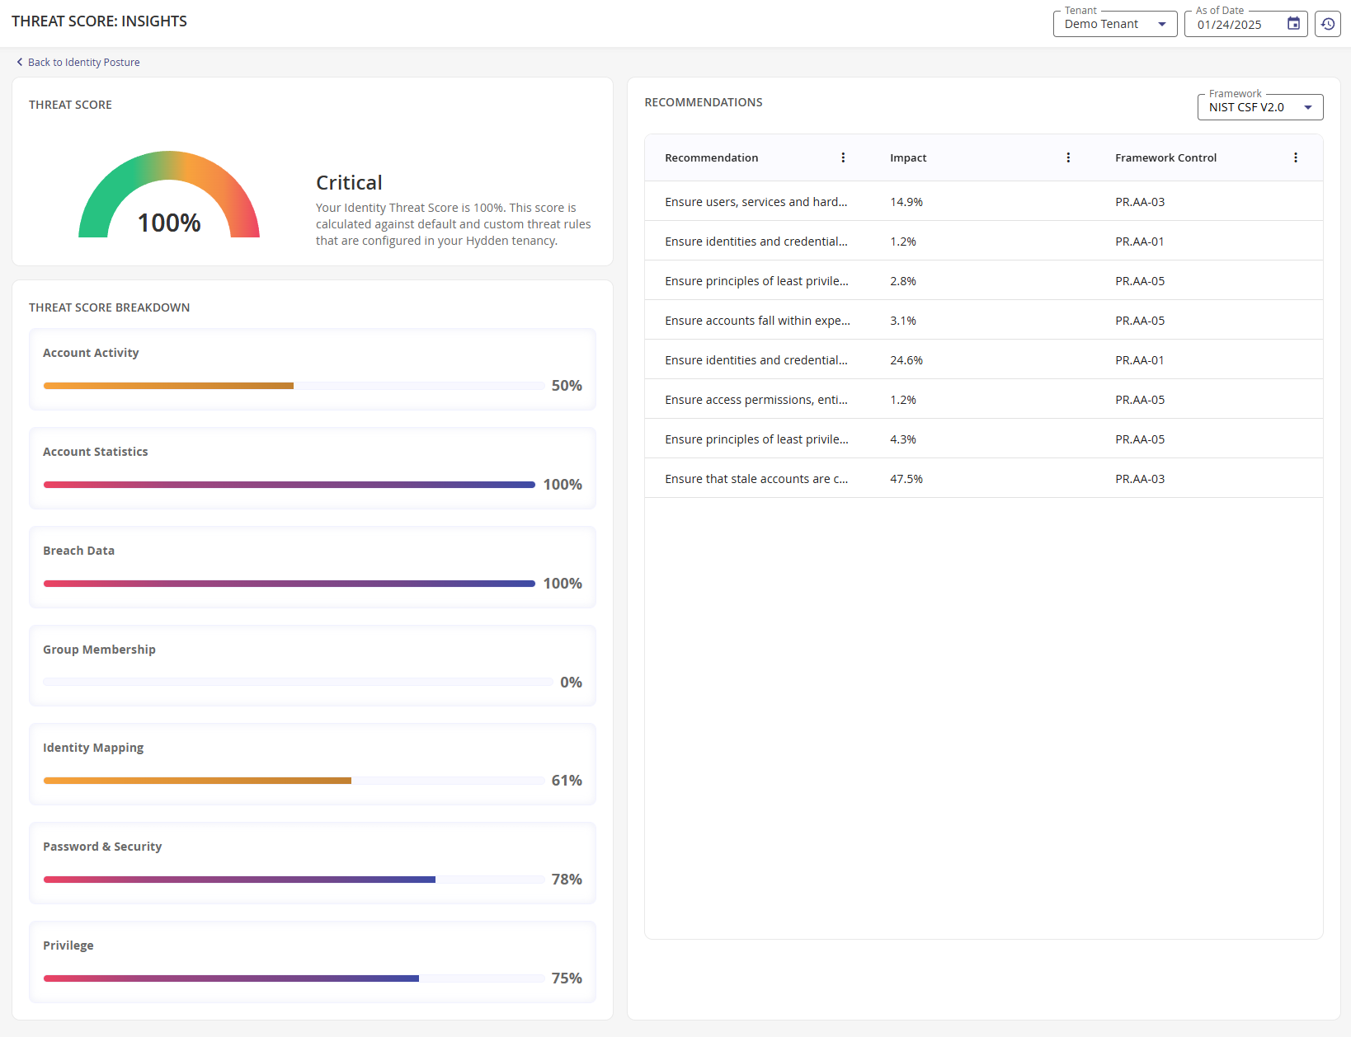Select 'Ensure principles of least privile...' 2.8% row
The image size is (1351, 1037).
[x=984, y=280]
